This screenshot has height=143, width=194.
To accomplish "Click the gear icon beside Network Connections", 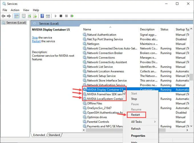I will click(x=85, y=57).
